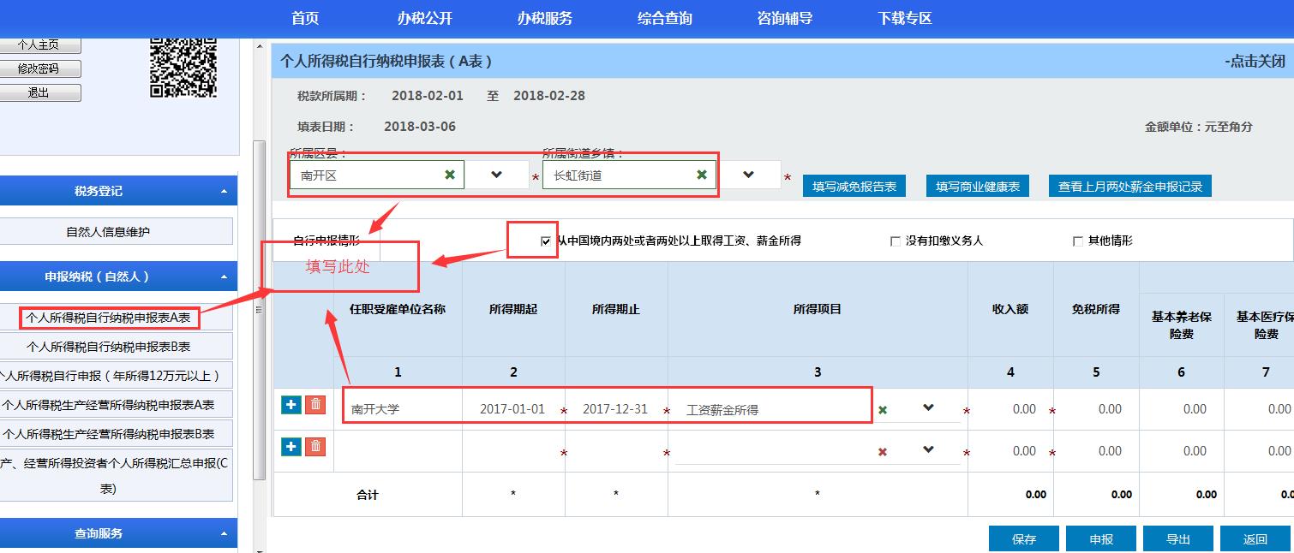Click the red X in second row income item
The height and width of the screenshot is (553, 1294).
pos(883,452)
